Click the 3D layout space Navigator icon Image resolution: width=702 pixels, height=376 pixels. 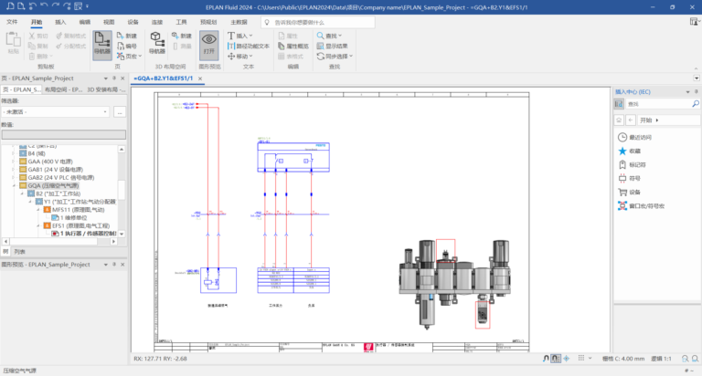156,44
